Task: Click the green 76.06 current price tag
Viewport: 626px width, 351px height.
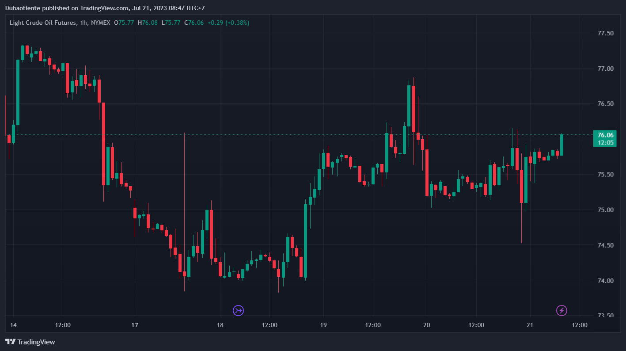Action: (605, 138)
